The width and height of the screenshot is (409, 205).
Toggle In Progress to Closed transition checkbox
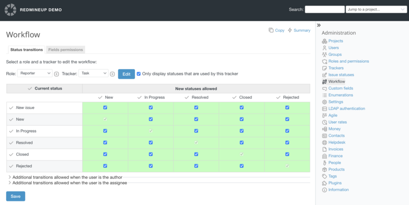[x=242, y=131]
